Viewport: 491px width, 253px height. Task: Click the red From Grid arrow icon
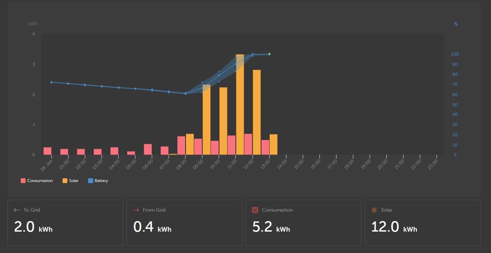tap(136, 210)
